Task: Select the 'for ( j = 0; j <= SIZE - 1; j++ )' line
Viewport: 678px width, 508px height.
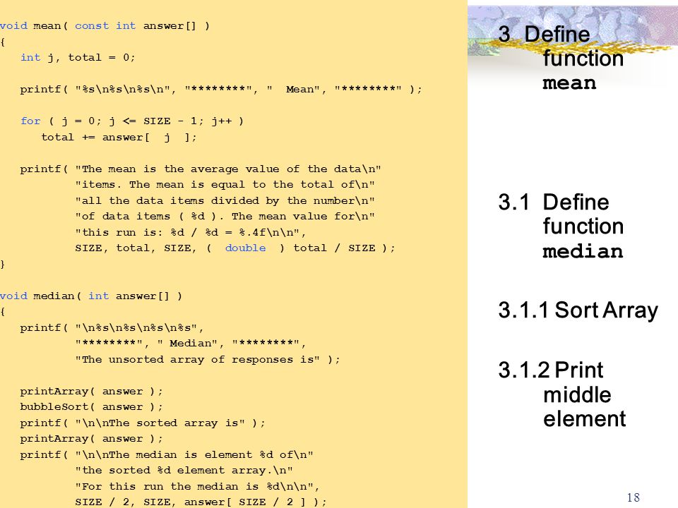Action: point(132,121)
